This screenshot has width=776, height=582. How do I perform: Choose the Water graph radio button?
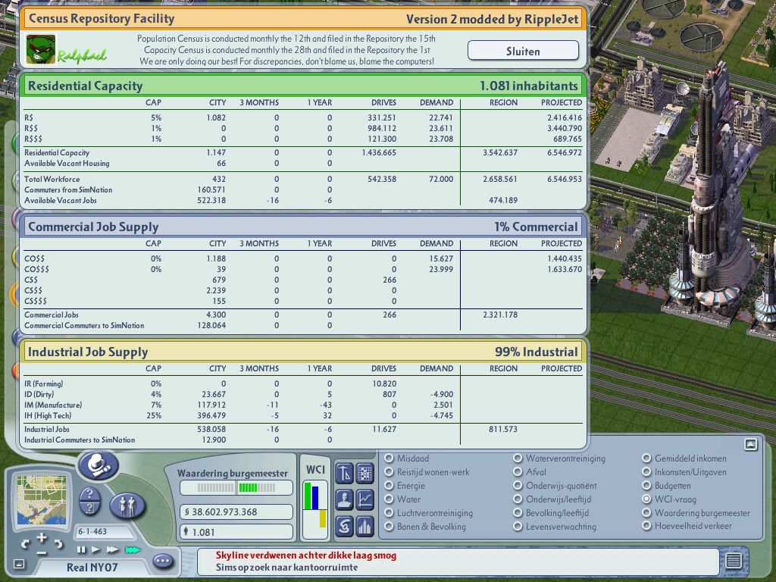[389, 499]
